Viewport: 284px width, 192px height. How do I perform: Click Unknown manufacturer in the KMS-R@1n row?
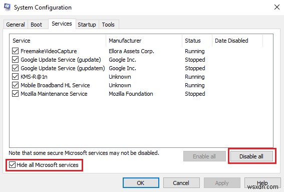120,77
